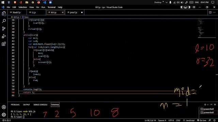Open Firefox from the taskbar
This screenshot has height=122, width=218.
[38, 2]
